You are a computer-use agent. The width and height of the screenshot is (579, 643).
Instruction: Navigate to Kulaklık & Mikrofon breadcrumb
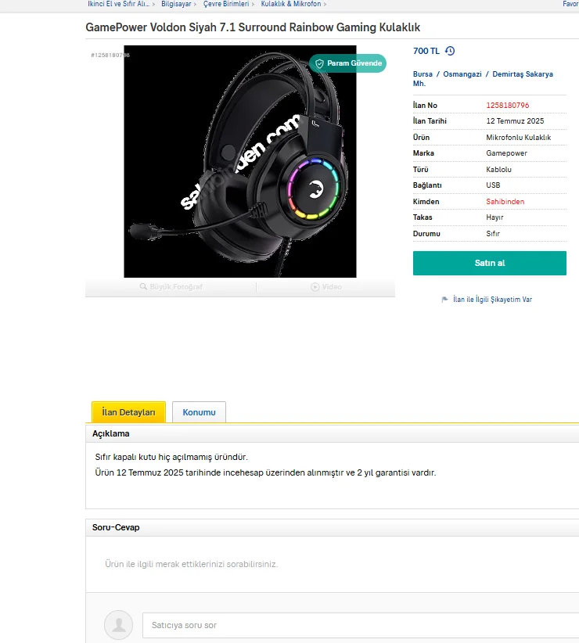pos(293,4)
